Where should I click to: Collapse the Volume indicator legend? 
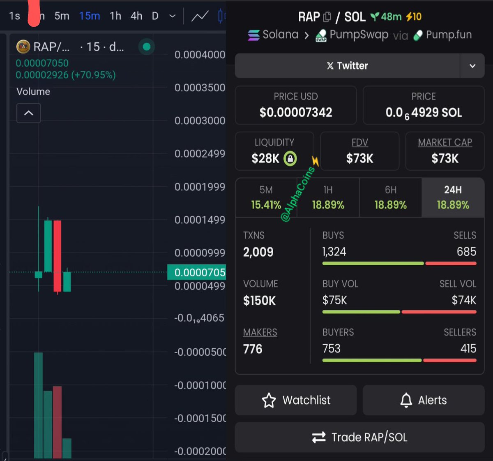28,113
